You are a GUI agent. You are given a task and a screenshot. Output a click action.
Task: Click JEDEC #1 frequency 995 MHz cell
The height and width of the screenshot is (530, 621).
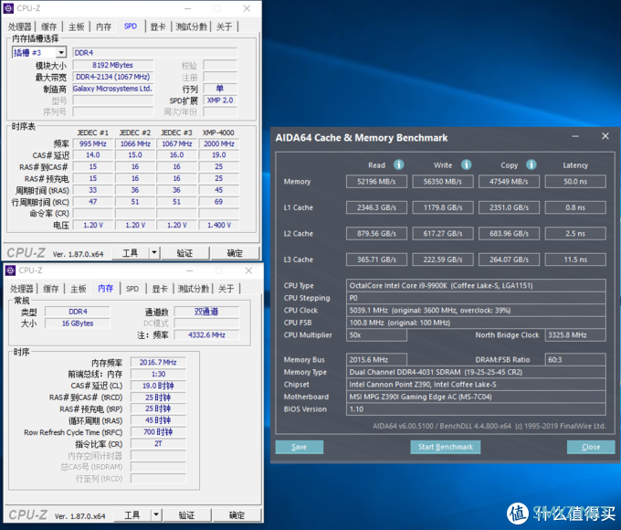[92, 143]
